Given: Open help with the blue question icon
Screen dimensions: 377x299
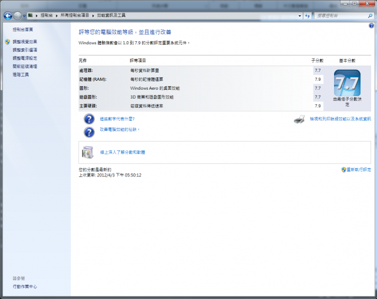Looking at the screenshot, I should tap(371, 25).
